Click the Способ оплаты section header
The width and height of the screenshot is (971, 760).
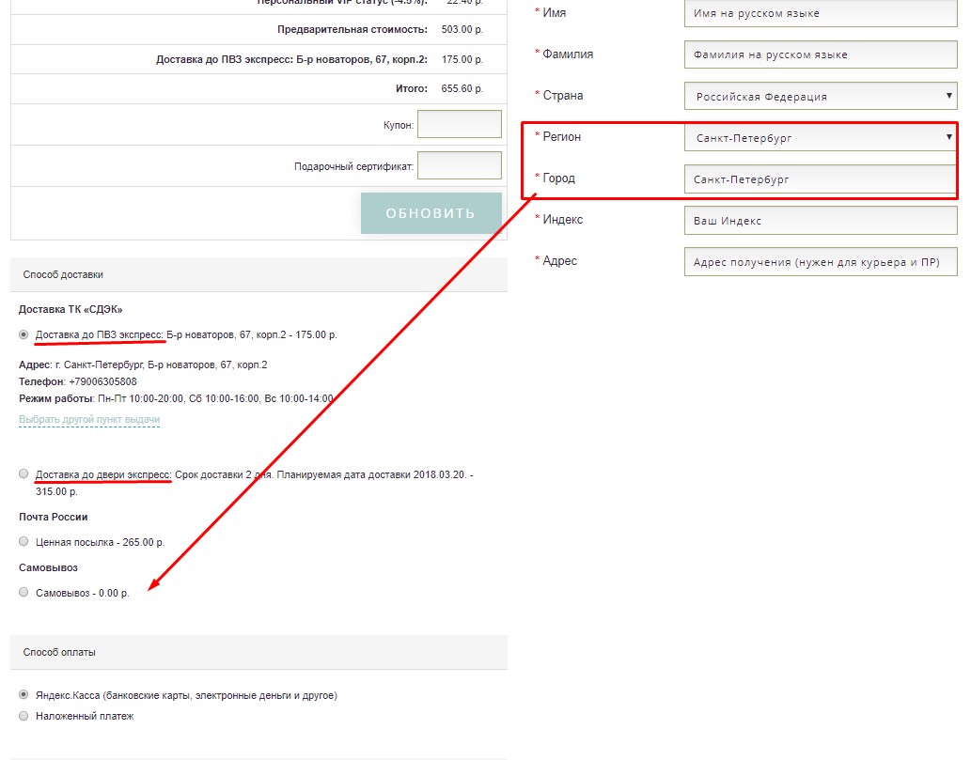point(258,652)
